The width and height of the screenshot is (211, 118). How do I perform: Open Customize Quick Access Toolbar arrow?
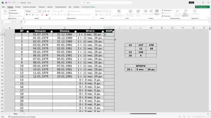point(18,3)
